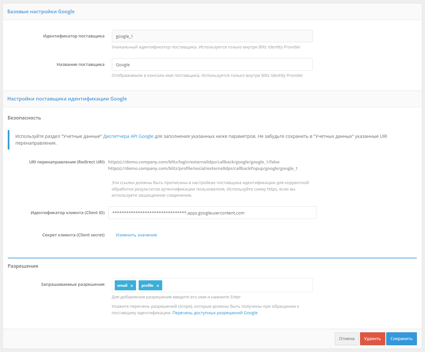The height and width of the screenshot is (352, 425).
Task: Focus the Идентификатор поставщика field
Action: click(x=212, y=36)
